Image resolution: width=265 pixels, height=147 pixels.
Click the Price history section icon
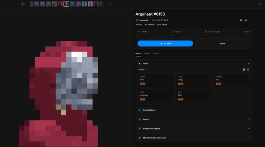(140, 110)
